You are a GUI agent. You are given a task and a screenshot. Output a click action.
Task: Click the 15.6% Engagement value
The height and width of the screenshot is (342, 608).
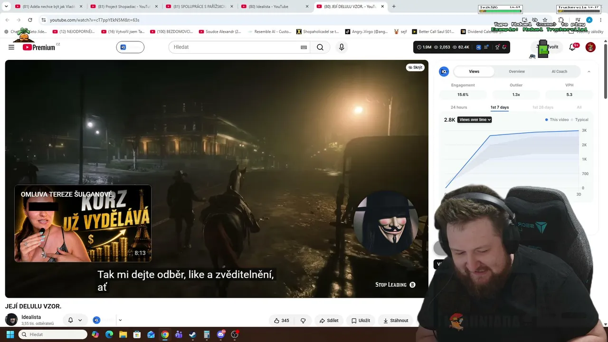[x=463, y=95]
